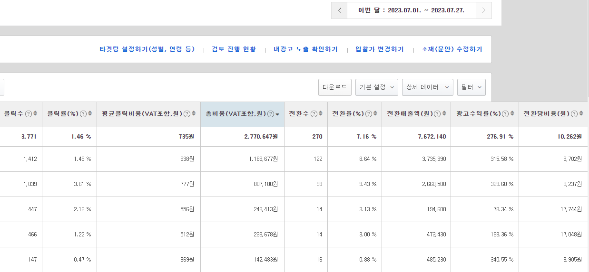Click next period right arrow button
This screenshot has width=589, height=272.
click(x=484, y=10)
